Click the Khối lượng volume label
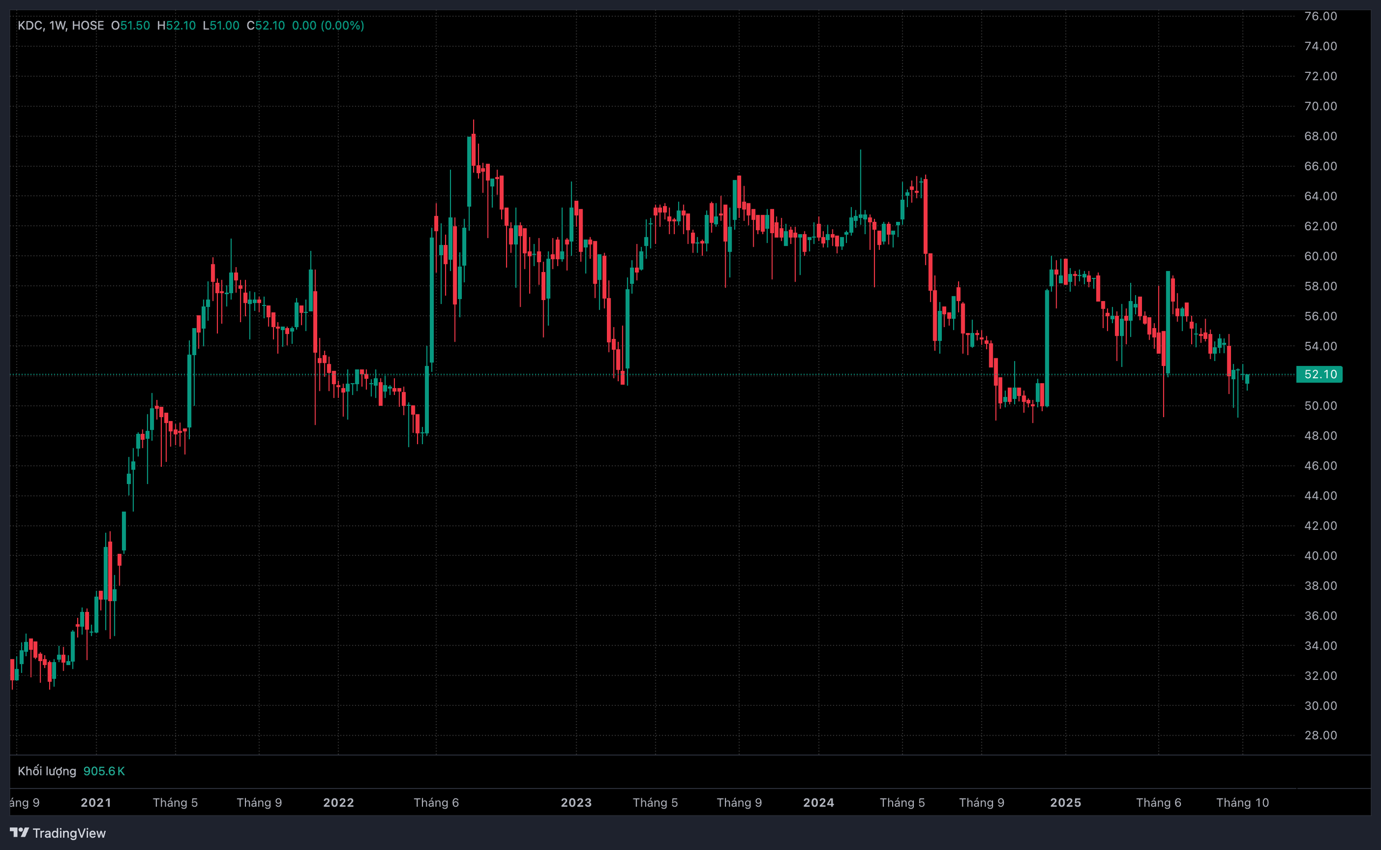The image size is (1381, 850). coord(46,771)
